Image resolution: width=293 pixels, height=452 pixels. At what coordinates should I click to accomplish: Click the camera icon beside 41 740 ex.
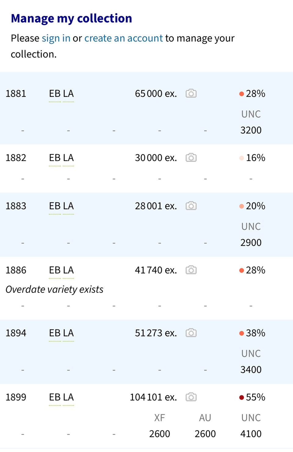191,270
